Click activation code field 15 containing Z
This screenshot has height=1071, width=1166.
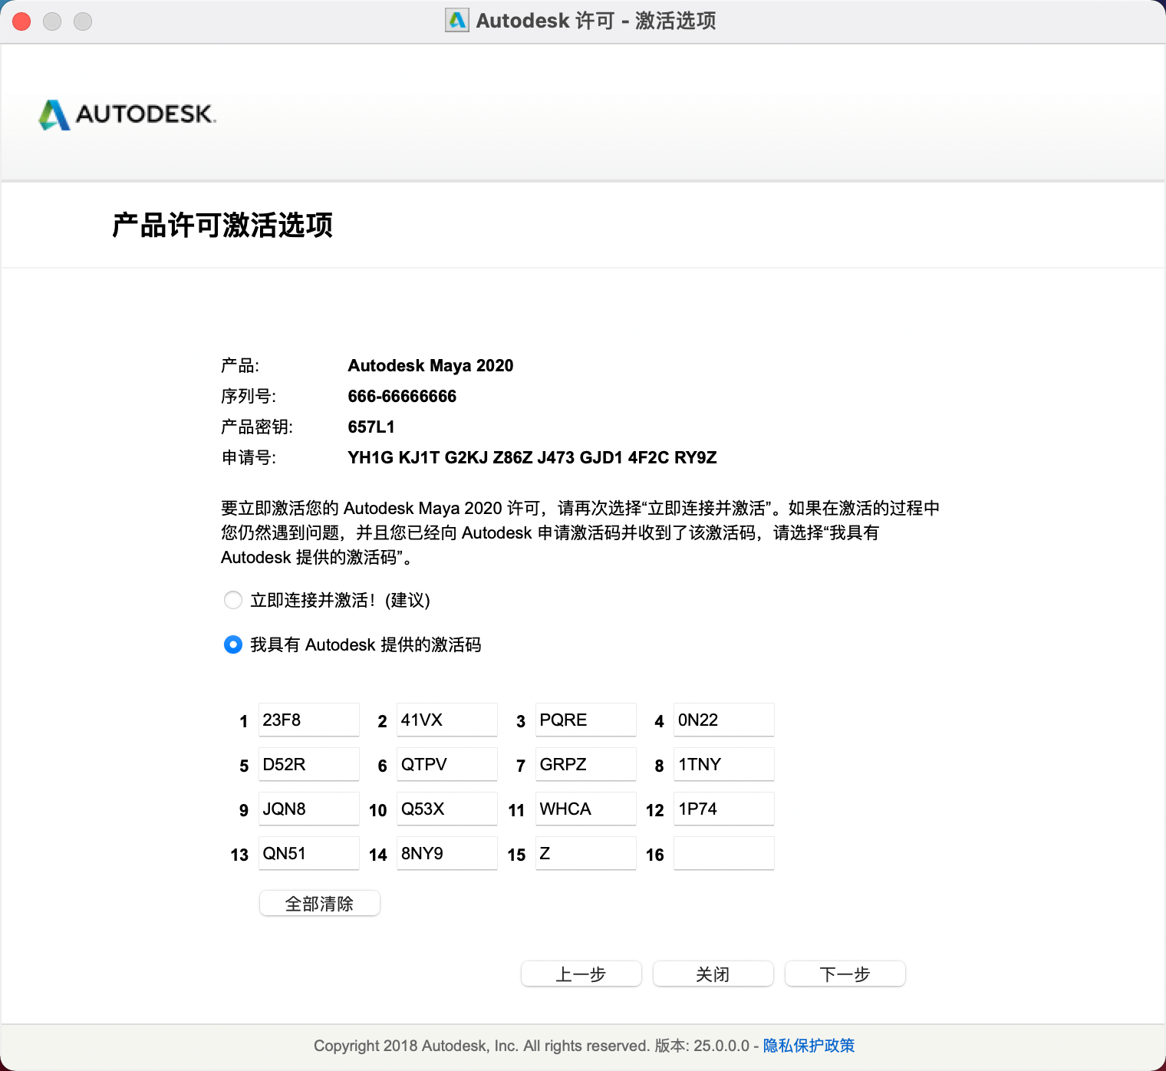[x=586, y=853]
